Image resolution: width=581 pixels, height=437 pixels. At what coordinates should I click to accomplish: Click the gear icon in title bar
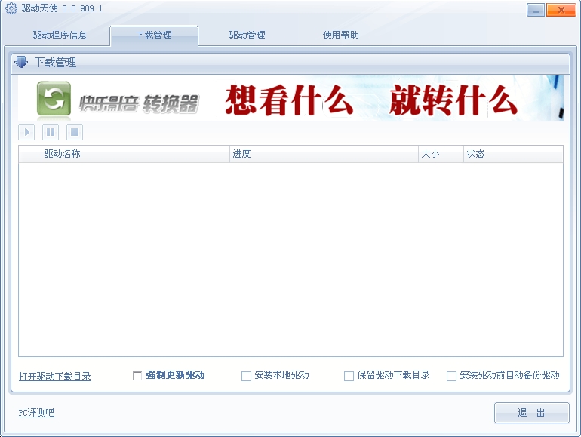click(x=11, y=9)
